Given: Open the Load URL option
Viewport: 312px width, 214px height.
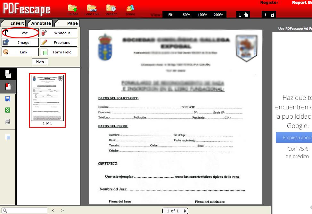Looking at the screenshot, I should (x=92, y=9).
